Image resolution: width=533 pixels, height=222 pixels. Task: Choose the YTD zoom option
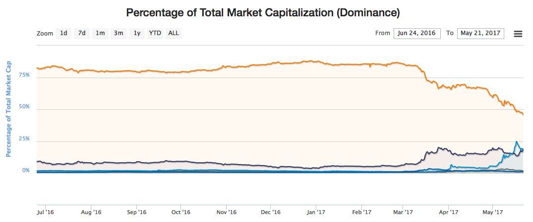pyautogui.click(x=155, y=34)
